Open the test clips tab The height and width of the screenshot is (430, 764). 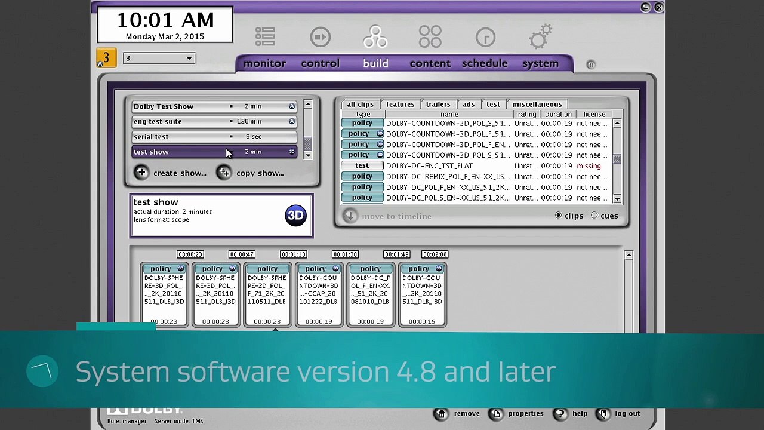493,104
